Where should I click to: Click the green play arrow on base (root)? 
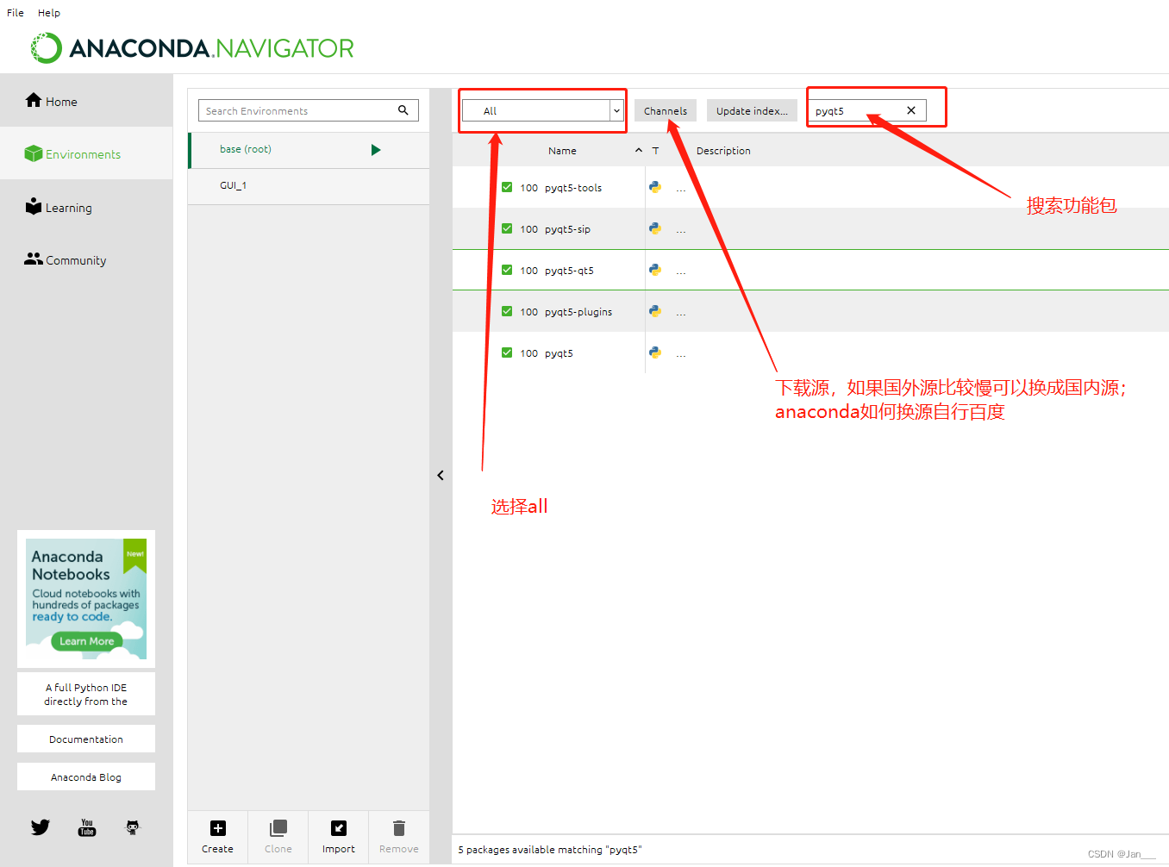pos(376,150)
